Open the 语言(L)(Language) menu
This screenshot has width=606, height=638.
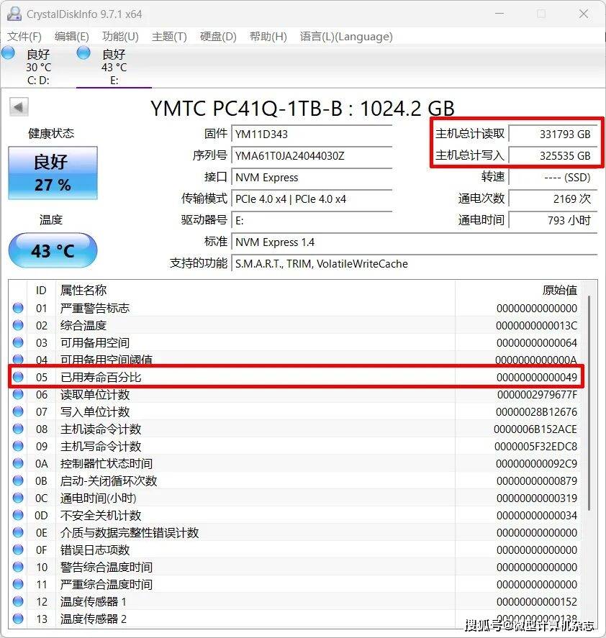tap(346, 37)
